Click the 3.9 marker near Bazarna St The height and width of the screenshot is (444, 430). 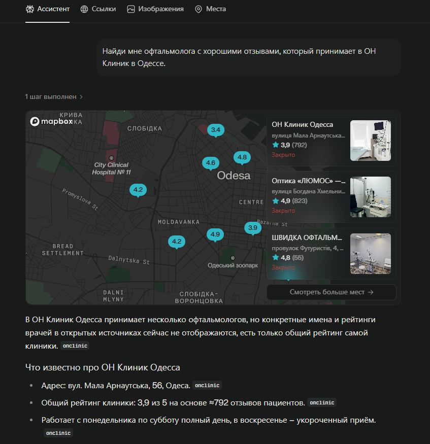252,228
